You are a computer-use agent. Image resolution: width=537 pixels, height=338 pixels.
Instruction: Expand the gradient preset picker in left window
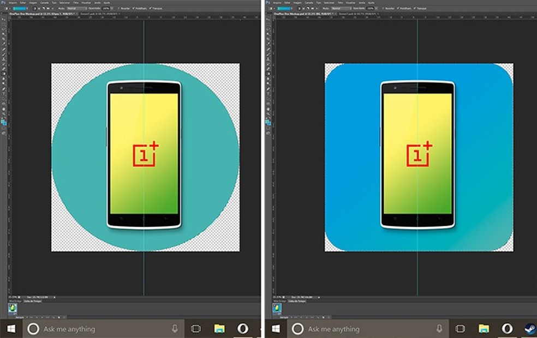(x=28, y=9)
